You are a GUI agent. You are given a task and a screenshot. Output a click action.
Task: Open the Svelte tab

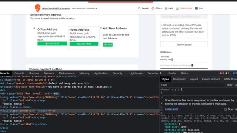tap(172, 73)
